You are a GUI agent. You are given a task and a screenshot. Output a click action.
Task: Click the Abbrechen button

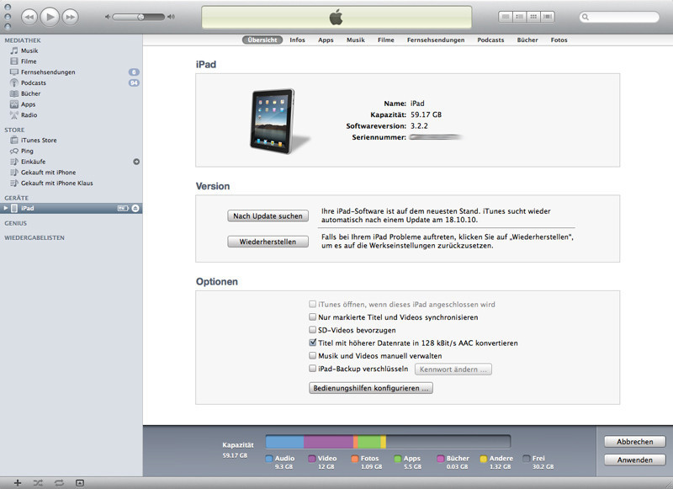[x=635, y=441]
